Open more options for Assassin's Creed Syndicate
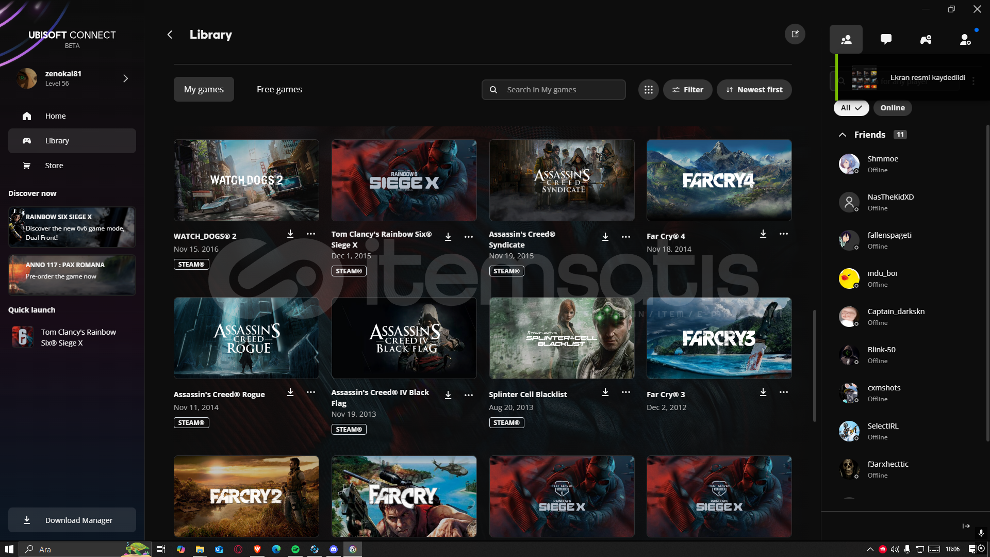Viewport: 990px width, 557px height. tap(626, 237)
